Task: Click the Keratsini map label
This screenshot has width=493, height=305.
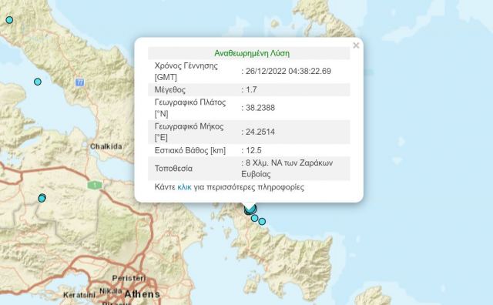Action: coord(79,295)
